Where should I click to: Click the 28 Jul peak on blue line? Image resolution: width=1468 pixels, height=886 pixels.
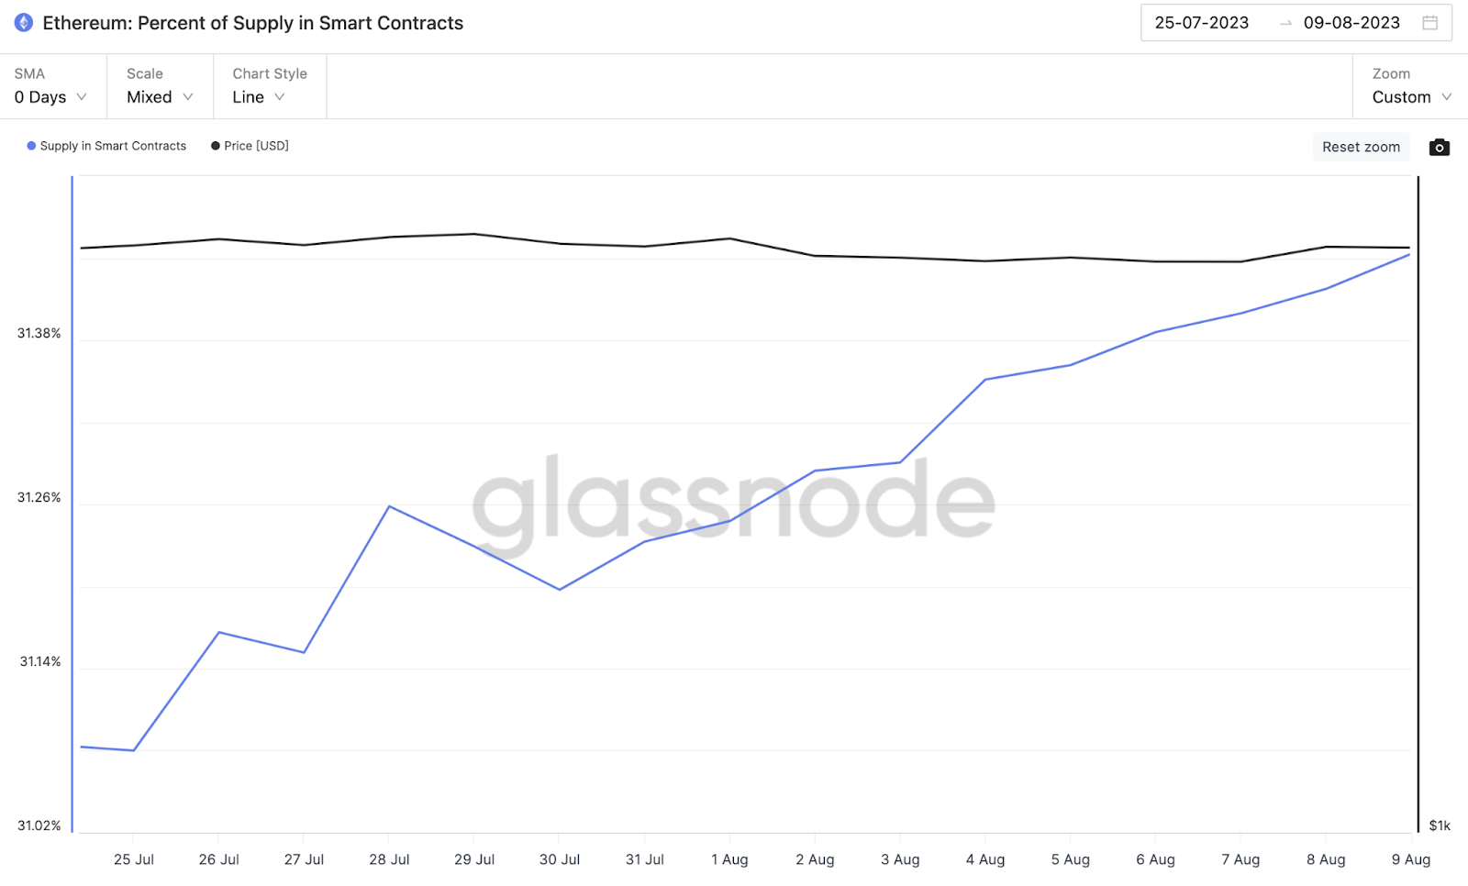[389, 506]
